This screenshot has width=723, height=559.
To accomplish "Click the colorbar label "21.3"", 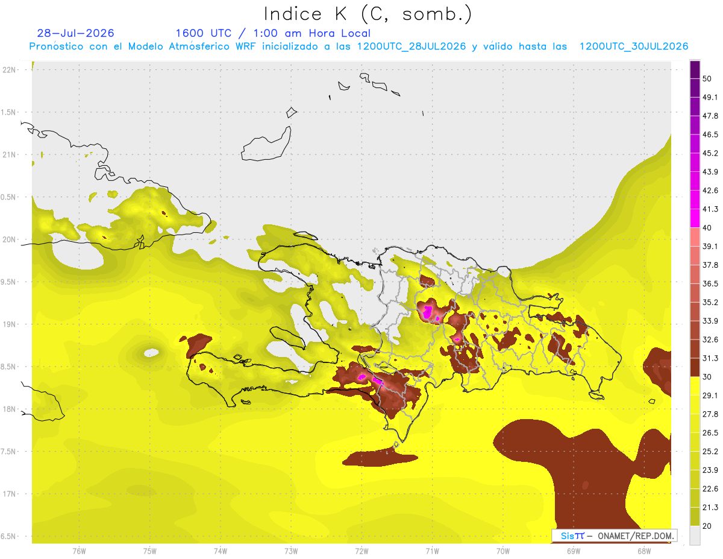I will (710, 508).
